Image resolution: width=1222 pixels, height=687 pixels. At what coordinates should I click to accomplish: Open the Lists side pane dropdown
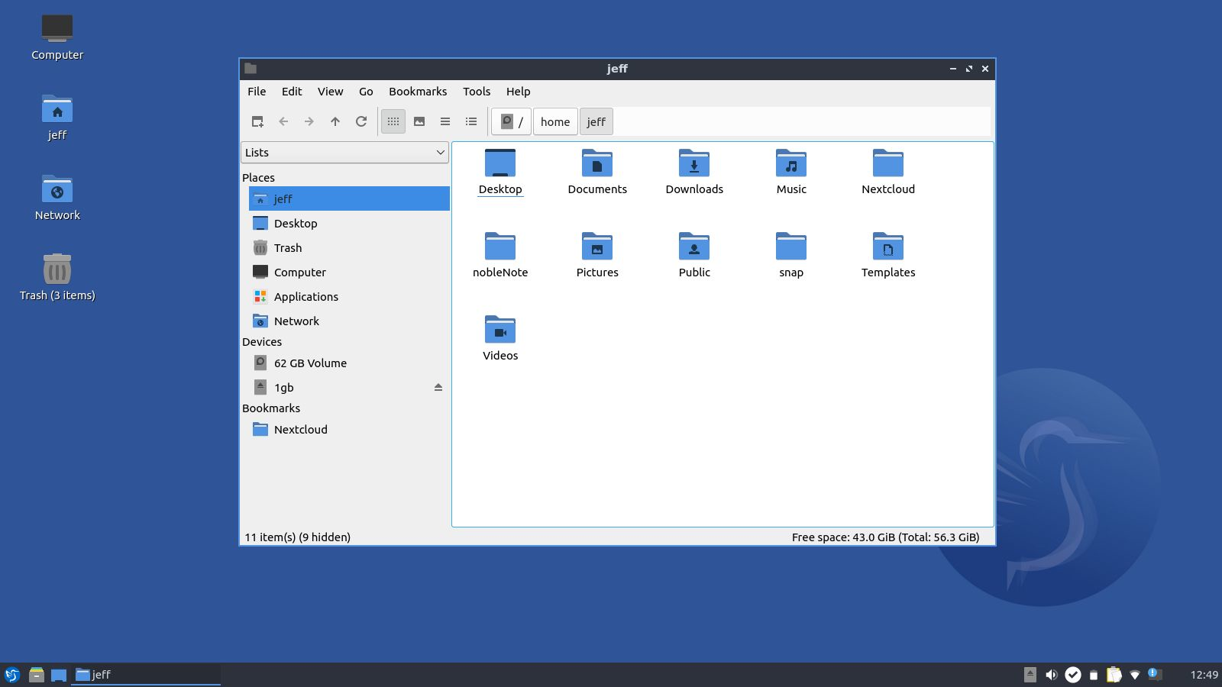coord(345,153)
